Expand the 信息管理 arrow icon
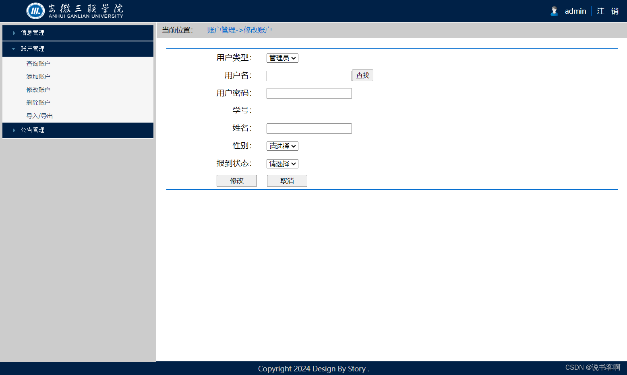 pyautogui.click(x=14, y=33)
